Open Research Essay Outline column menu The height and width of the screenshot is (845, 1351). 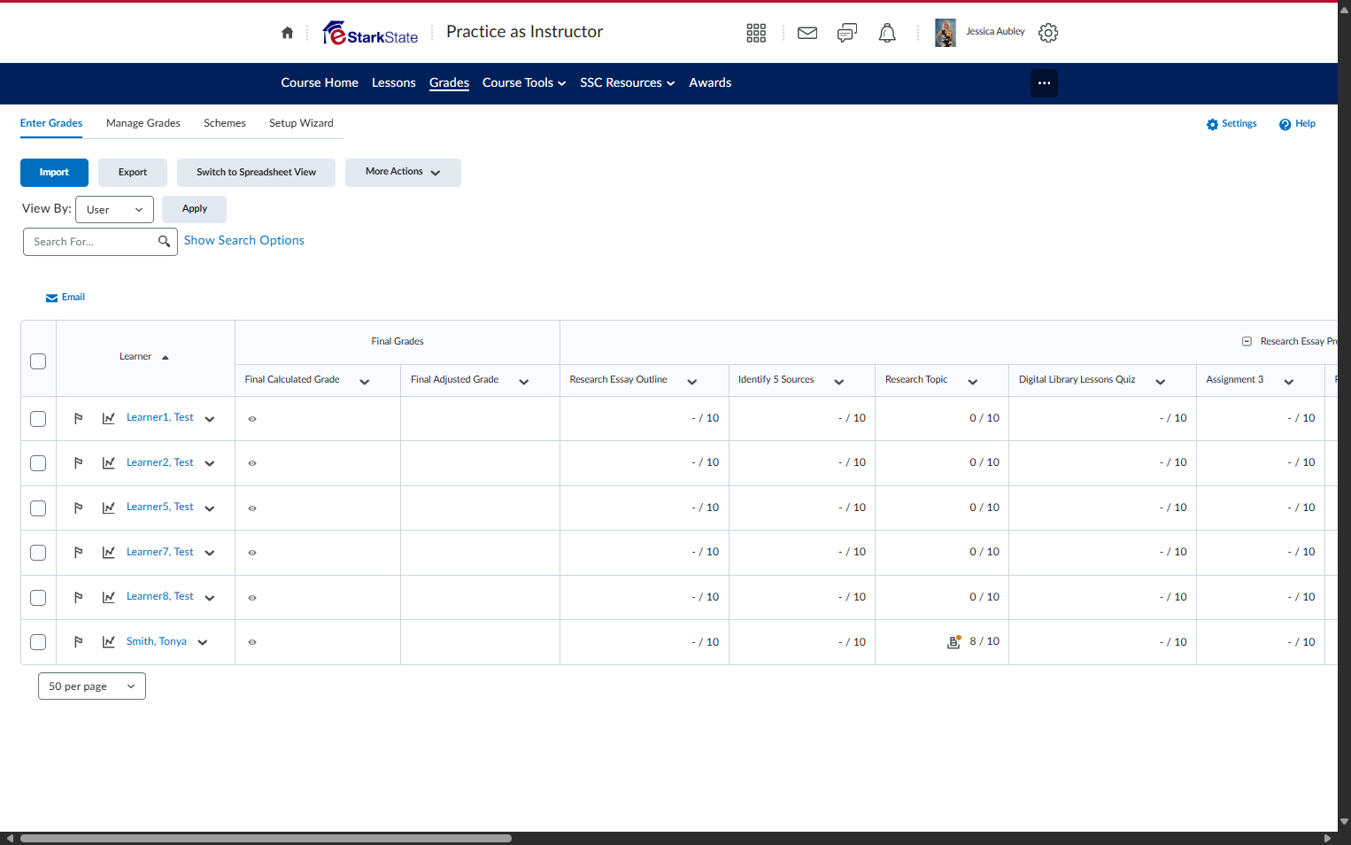pyautogui.click(x=691, y=381)
